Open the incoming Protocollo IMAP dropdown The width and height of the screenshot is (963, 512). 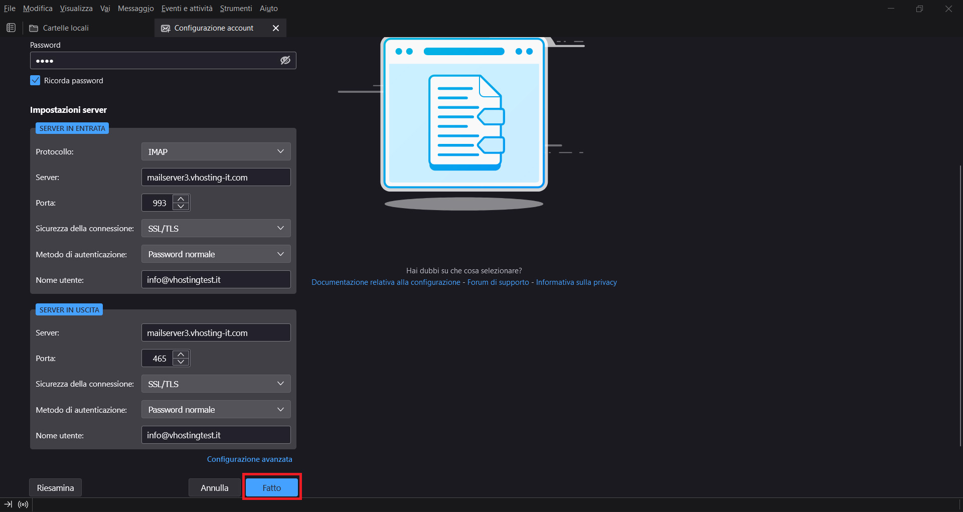click(216, 151)
